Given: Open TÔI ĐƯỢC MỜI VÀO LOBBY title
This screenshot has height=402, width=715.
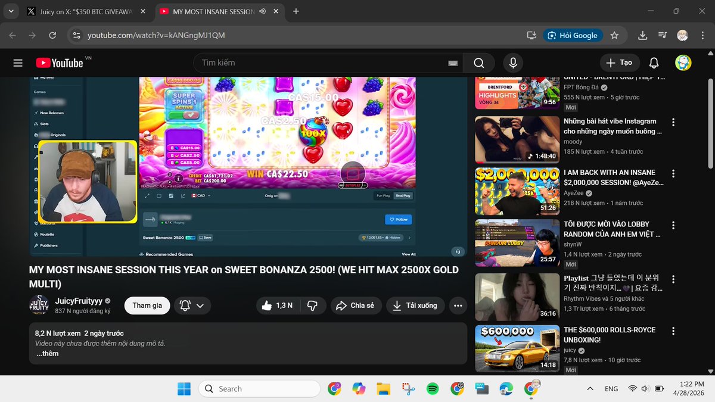Looking at the screenshot, I should 613,229.
